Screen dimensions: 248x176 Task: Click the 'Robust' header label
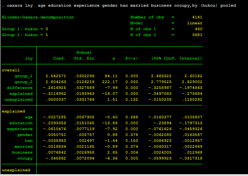[84, 53]
